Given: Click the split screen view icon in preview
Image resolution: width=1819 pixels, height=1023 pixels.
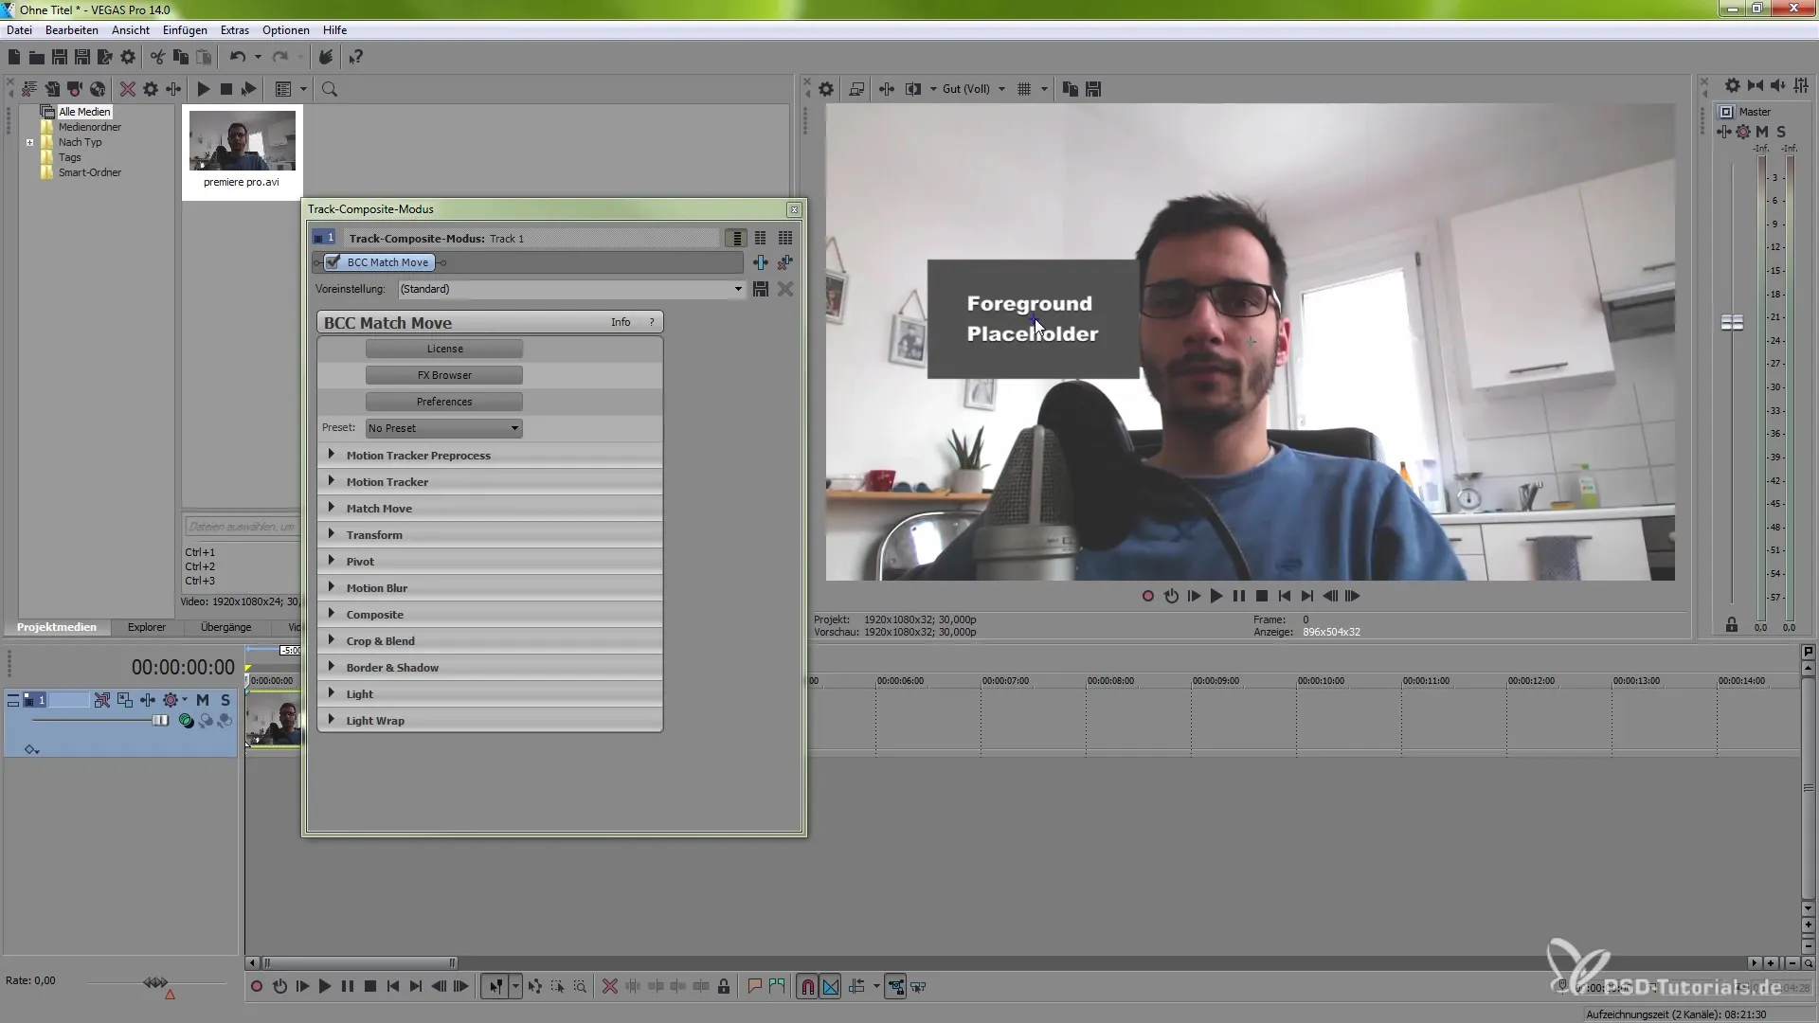Looking at the screenshot, I should (913, 89).
